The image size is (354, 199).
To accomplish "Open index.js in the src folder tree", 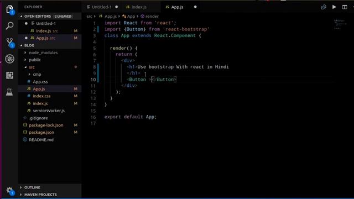I will 40,103.
